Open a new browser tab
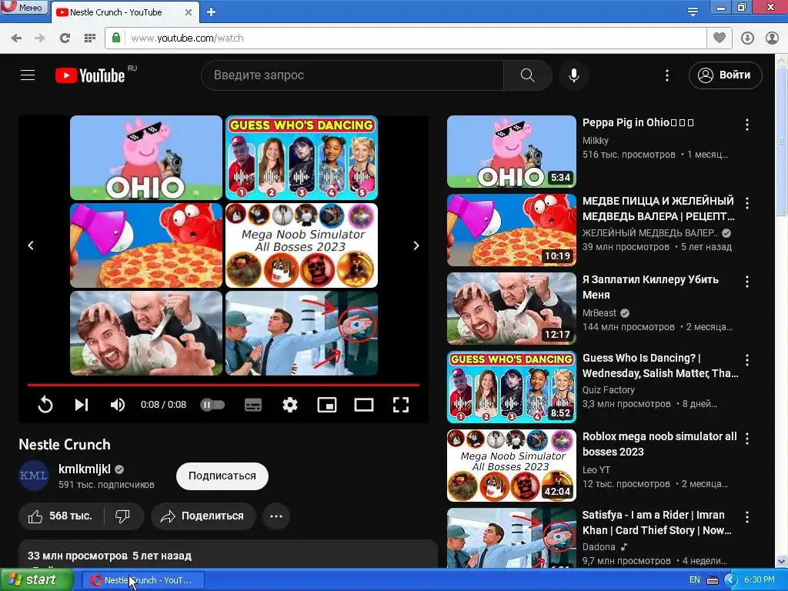 point(211,12)
